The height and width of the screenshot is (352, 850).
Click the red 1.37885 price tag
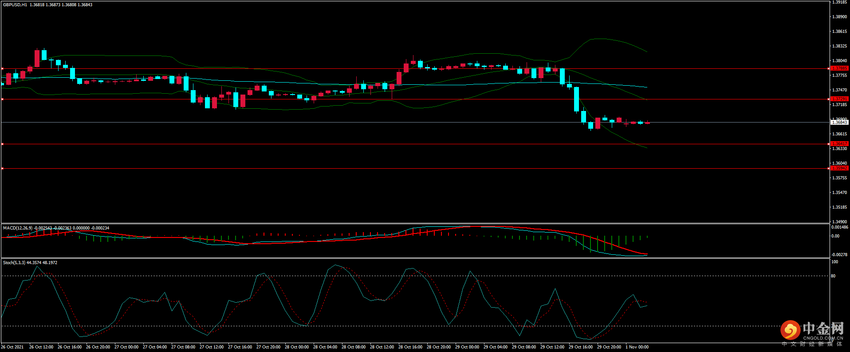[x=839, y=68]
